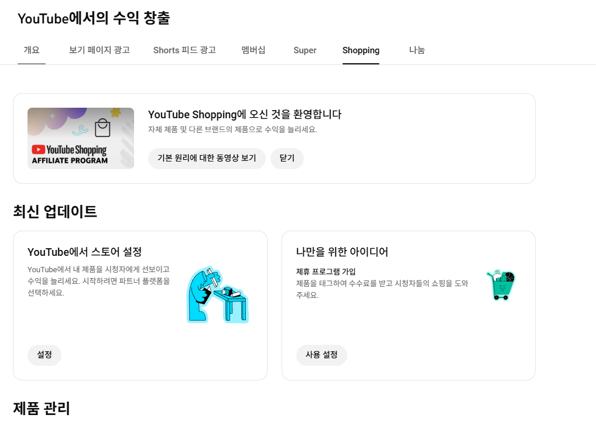Click the shopping bag icon in thumbnail
The width and height of the screenshot is (596, 425).
click(x=102, y=128)
